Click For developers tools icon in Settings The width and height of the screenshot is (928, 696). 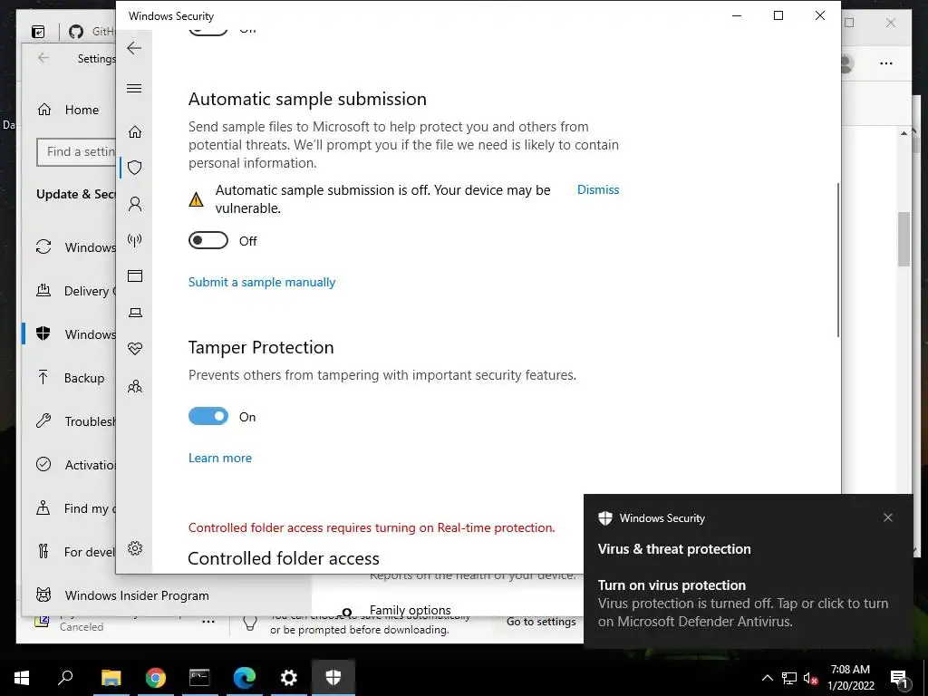pyautogui.click(x=43, y=552)
